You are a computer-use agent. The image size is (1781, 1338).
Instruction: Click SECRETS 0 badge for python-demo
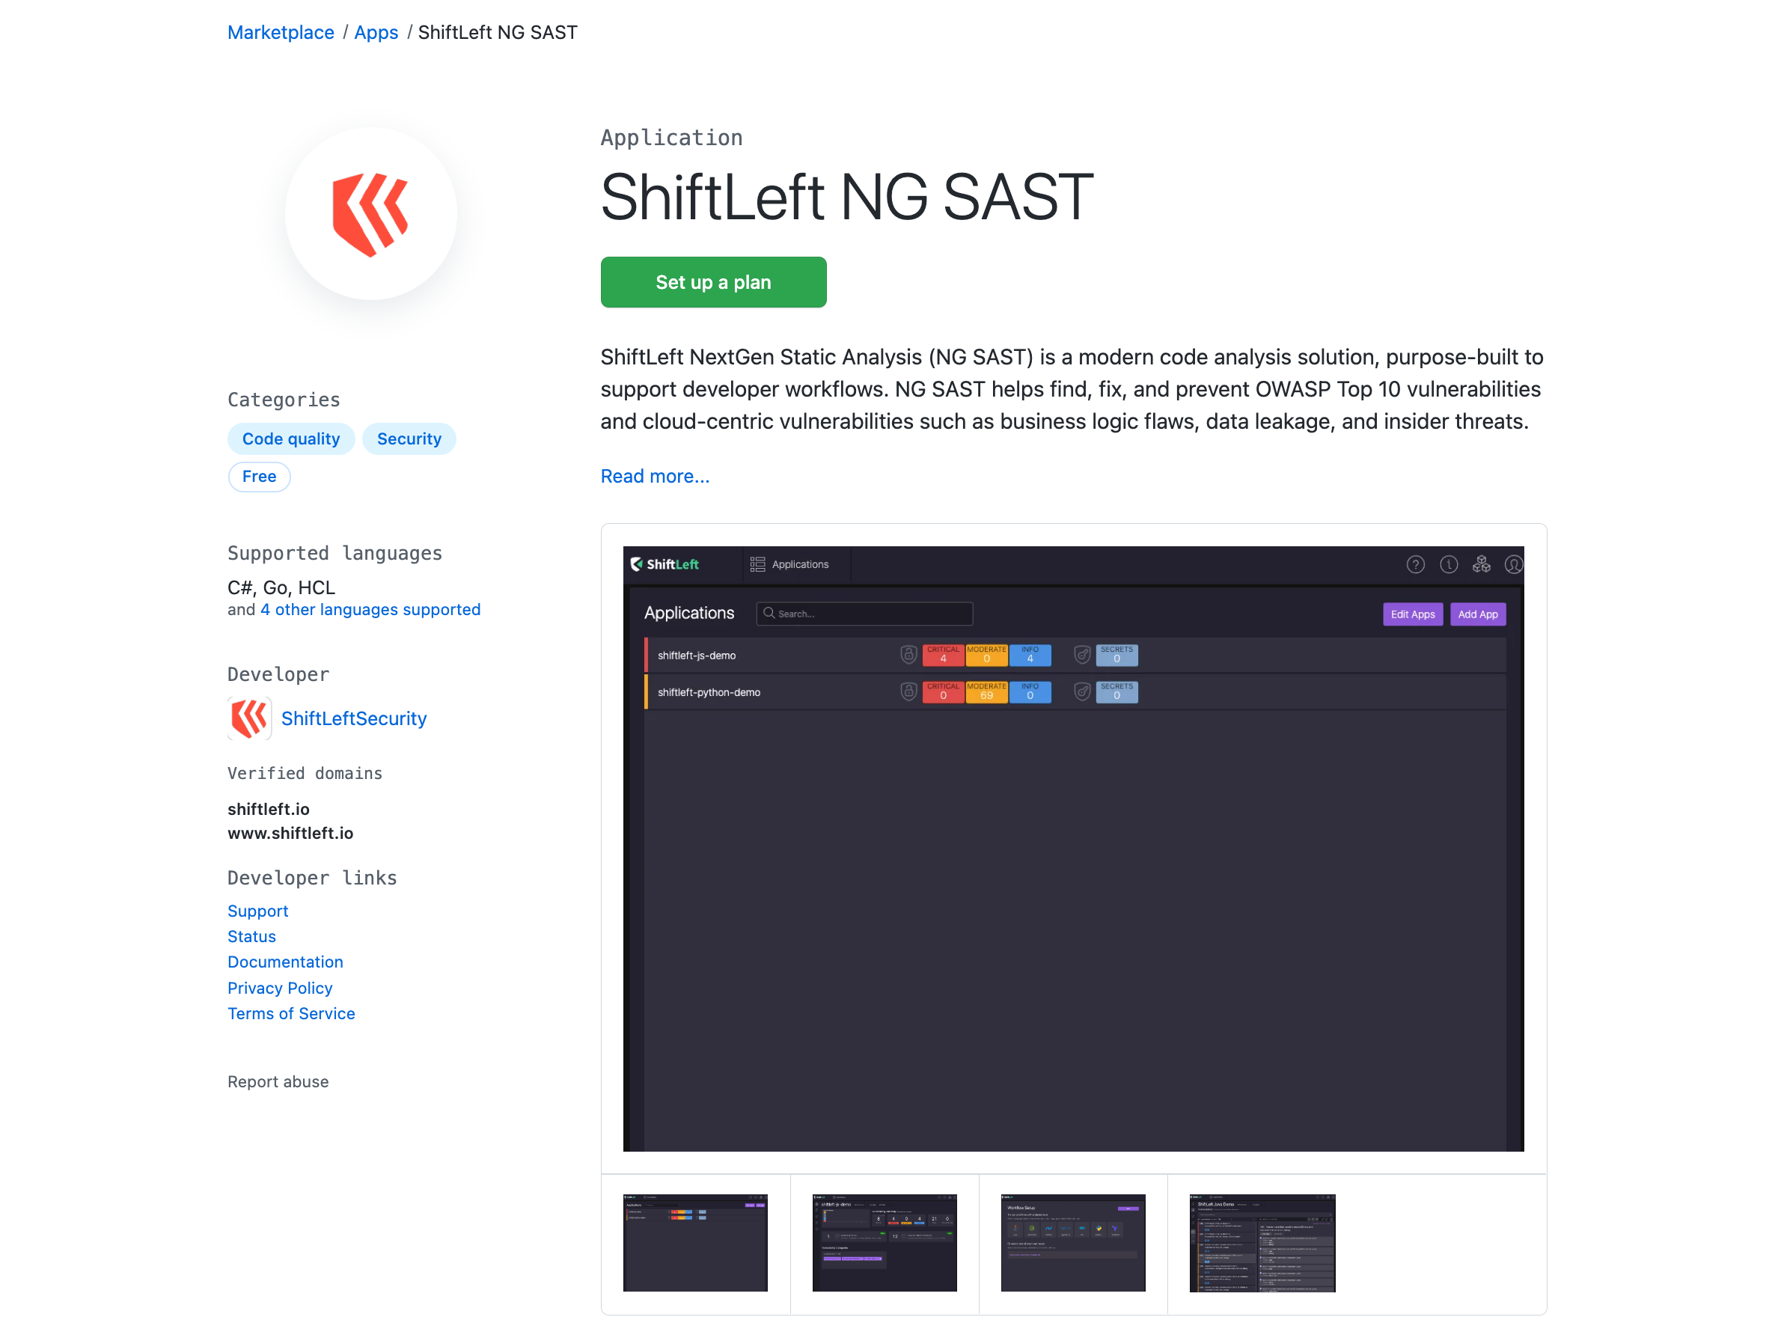point(1116,692)
